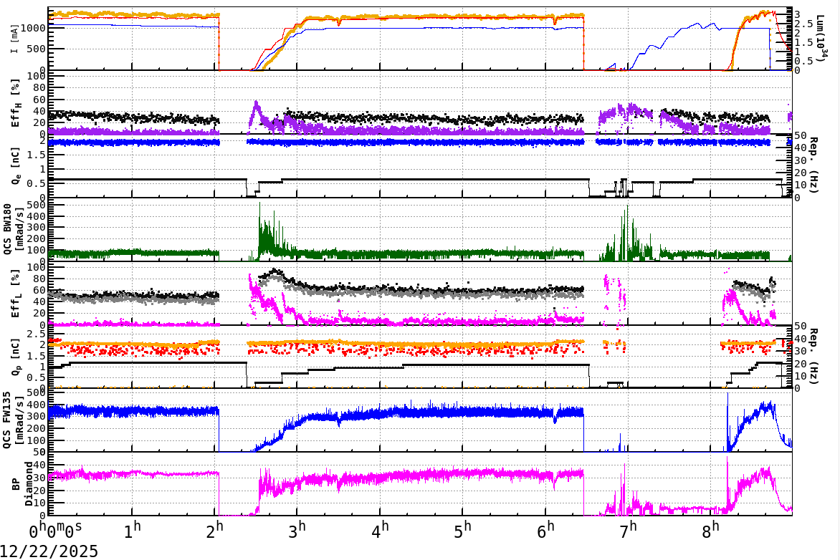The height and width of the screenshot is (560, 840).
Task: Expand the I [mA] current panel
Action: pos(16,39)
